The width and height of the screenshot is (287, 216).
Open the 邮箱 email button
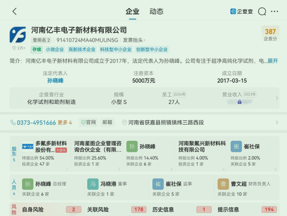click(x=107, y=122)
